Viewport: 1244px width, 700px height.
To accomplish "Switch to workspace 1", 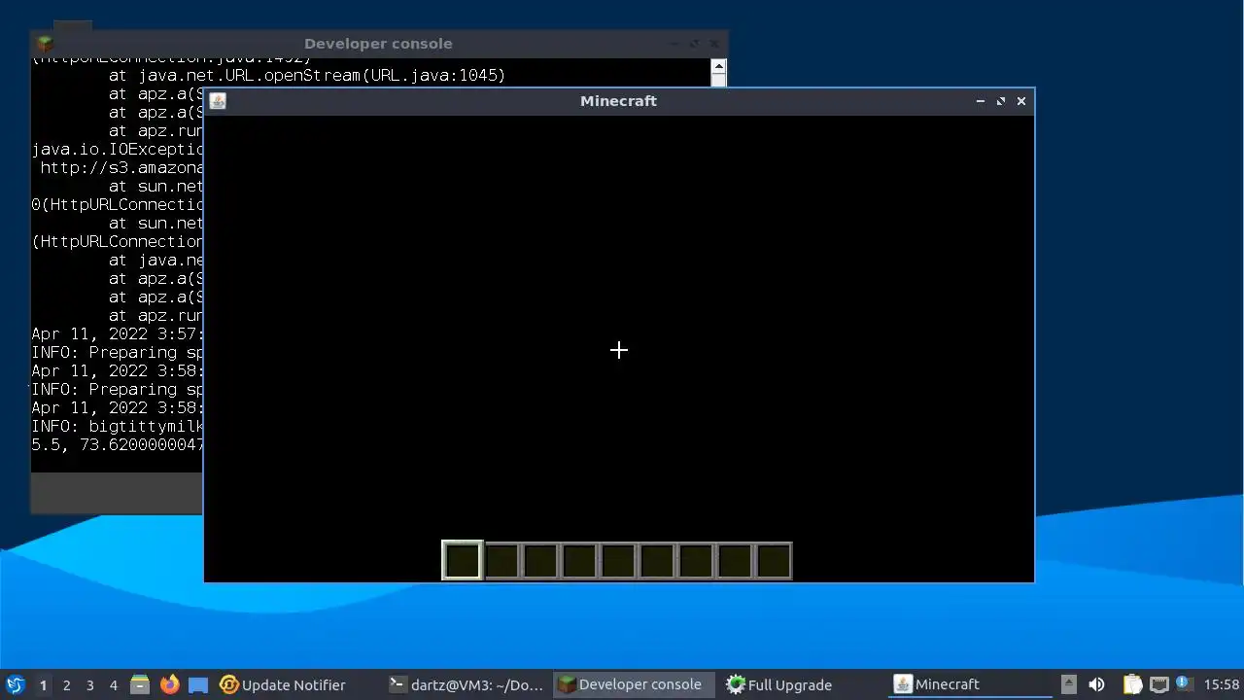I will [43, 684].
